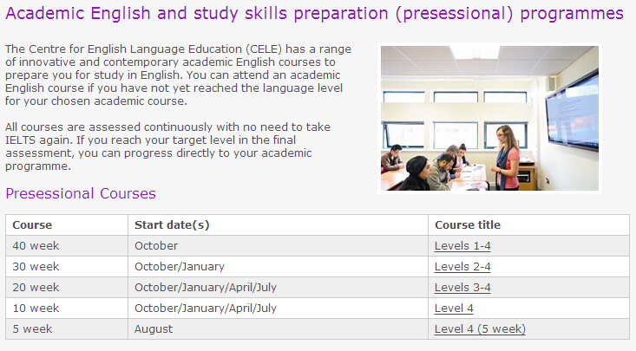Viewport: 636px width, 351px height.
Task: Open the Levels 3-4 course link
Action: (462, 288)
